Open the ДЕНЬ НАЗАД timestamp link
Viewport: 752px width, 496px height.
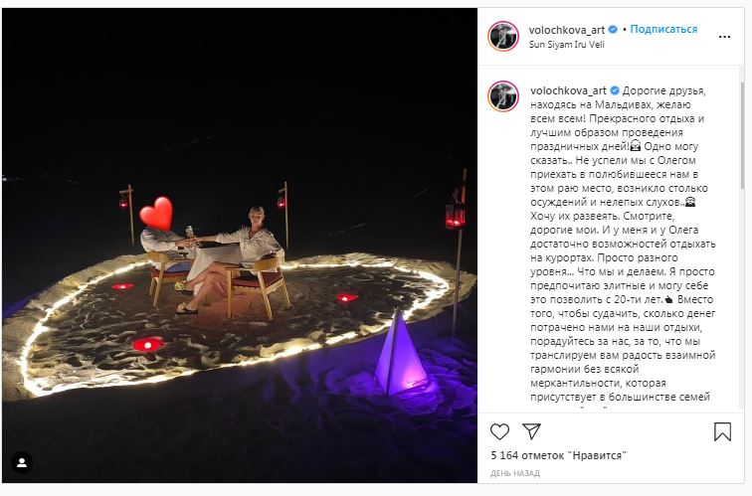click(515, 473)
